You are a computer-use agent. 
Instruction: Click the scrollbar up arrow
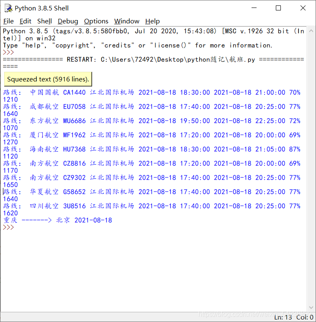tap(311, 31)
